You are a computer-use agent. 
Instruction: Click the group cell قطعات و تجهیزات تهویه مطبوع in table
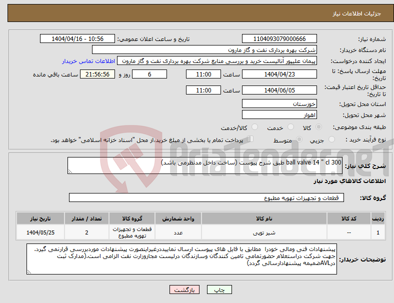tap(132, 232)
